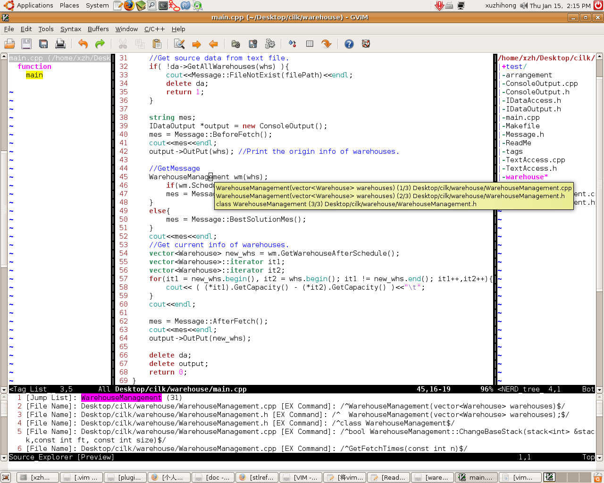This screenshot has width=604, height=483.
Task: Click the Open file toolbar icon
Action: 9,44
